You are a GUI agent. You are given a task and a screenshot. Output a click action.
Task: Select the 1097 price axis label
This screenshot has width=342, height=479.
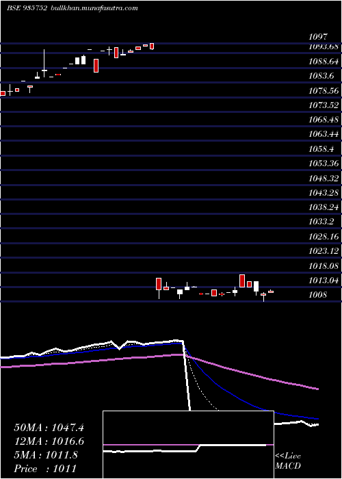click(x=318, y=37)
